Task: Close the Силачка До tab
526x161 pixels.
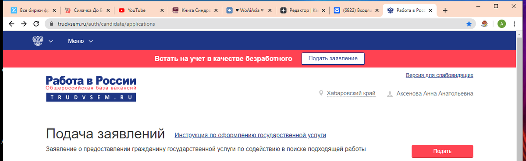Action: [x=108, y=10]
